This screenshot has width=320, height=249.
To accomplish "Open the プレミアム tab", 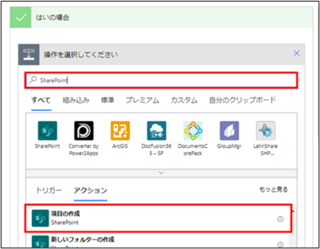I will [142, 100].
